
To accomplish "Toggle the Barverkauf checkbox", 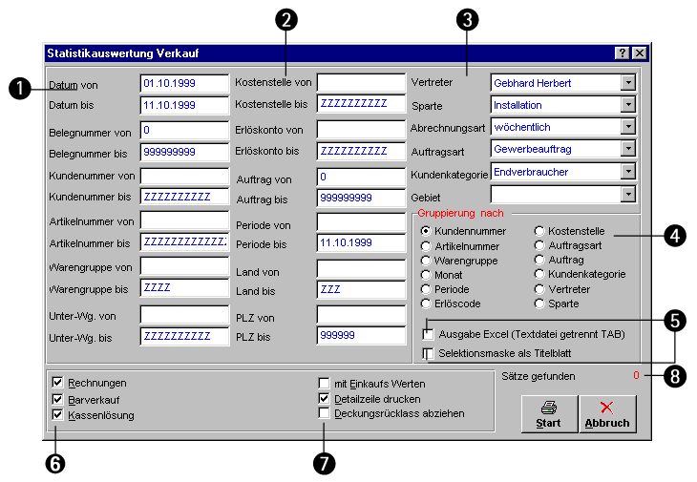I will (57, 399).
